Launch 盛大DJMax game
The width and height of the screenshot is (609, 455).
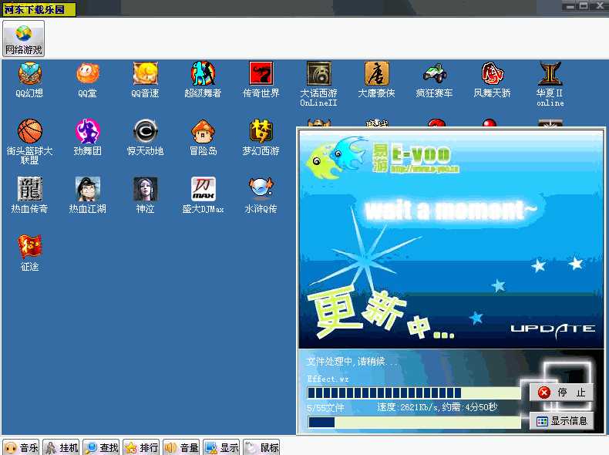point(203,190)
